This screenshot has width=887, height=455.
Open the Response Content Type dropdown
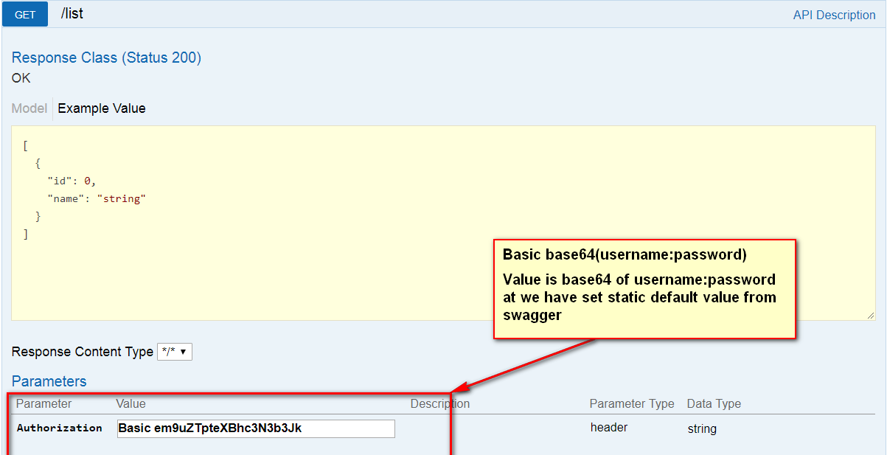pos(175,352)
